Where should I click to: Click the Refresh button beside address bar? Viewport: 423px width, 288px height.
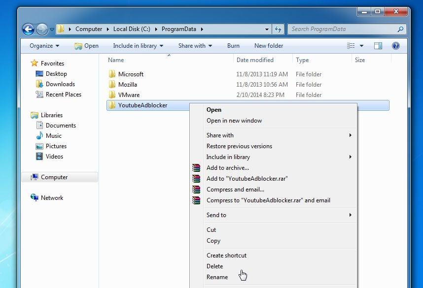coord(278,29)
